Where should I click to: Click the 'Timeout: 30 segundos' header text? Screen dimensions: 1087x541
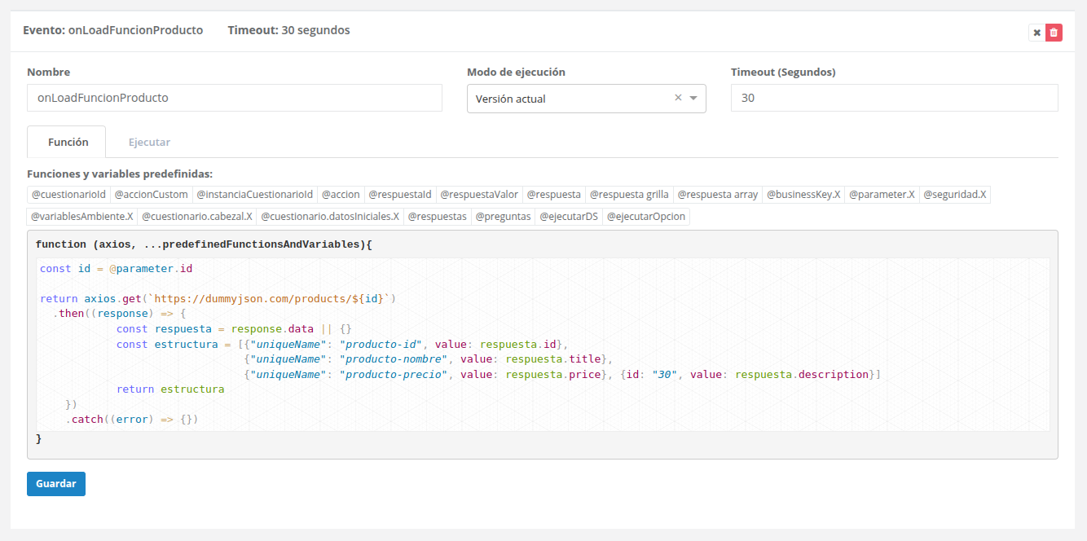pyautogui.click(x=288, y=30)
